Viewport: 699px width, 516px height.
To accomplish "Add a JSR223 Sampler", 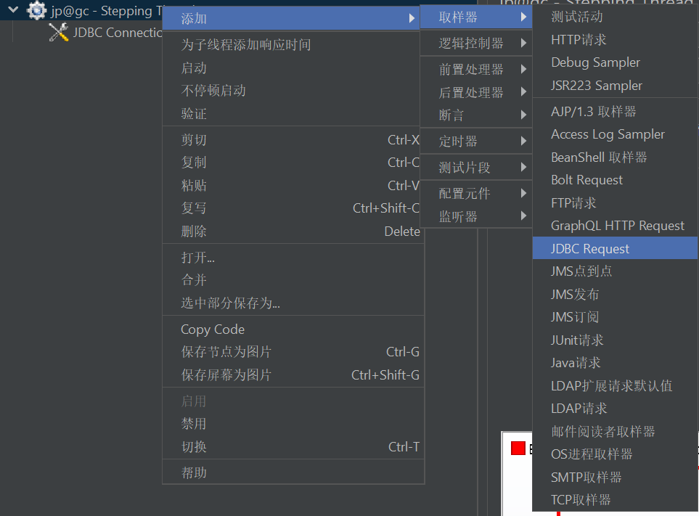I will click(616, 86).
